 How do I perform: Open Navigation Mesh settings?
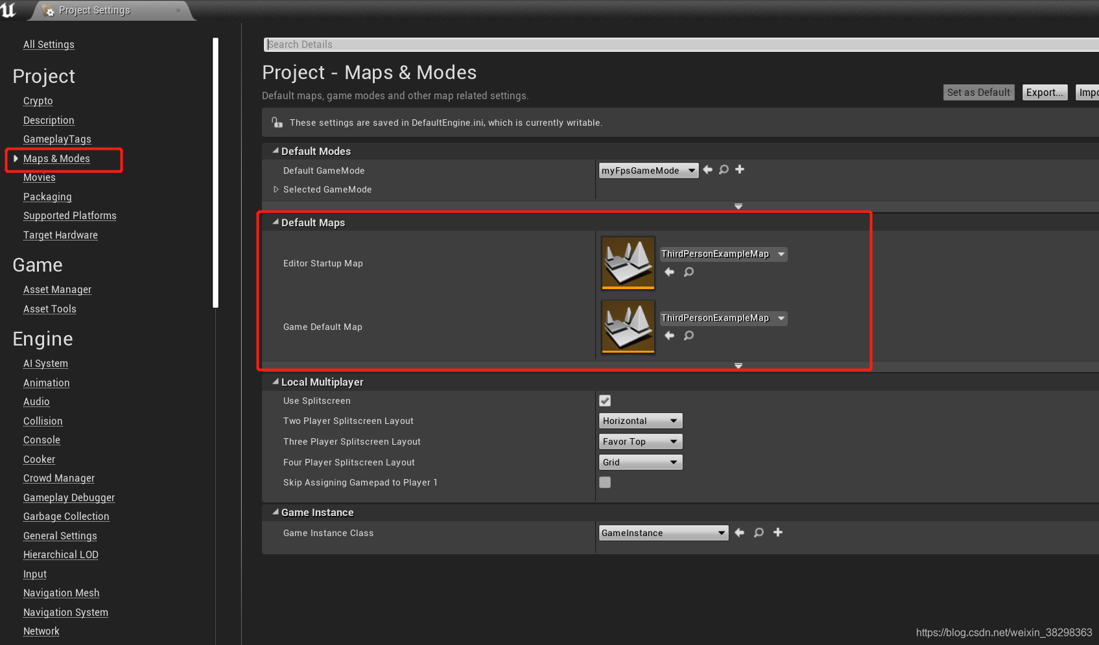pyautogui.click(x=62, y=593)
